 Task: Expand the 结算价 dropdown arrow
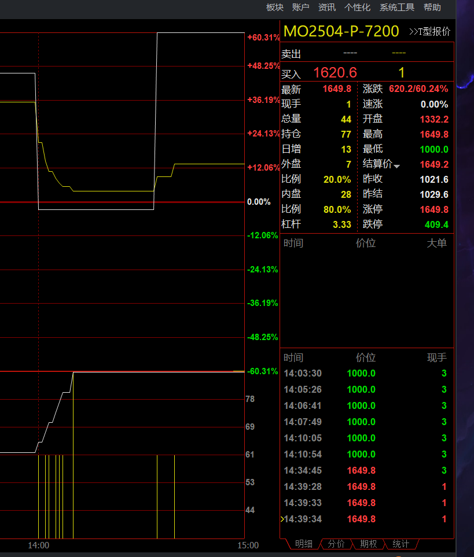(397, 167)
